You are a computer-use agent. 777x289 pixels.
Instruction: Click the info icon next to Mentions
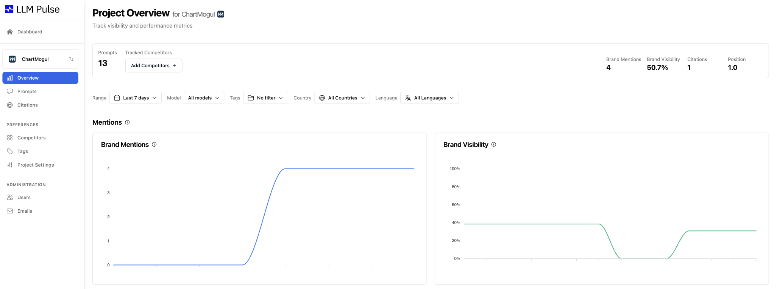127,122
